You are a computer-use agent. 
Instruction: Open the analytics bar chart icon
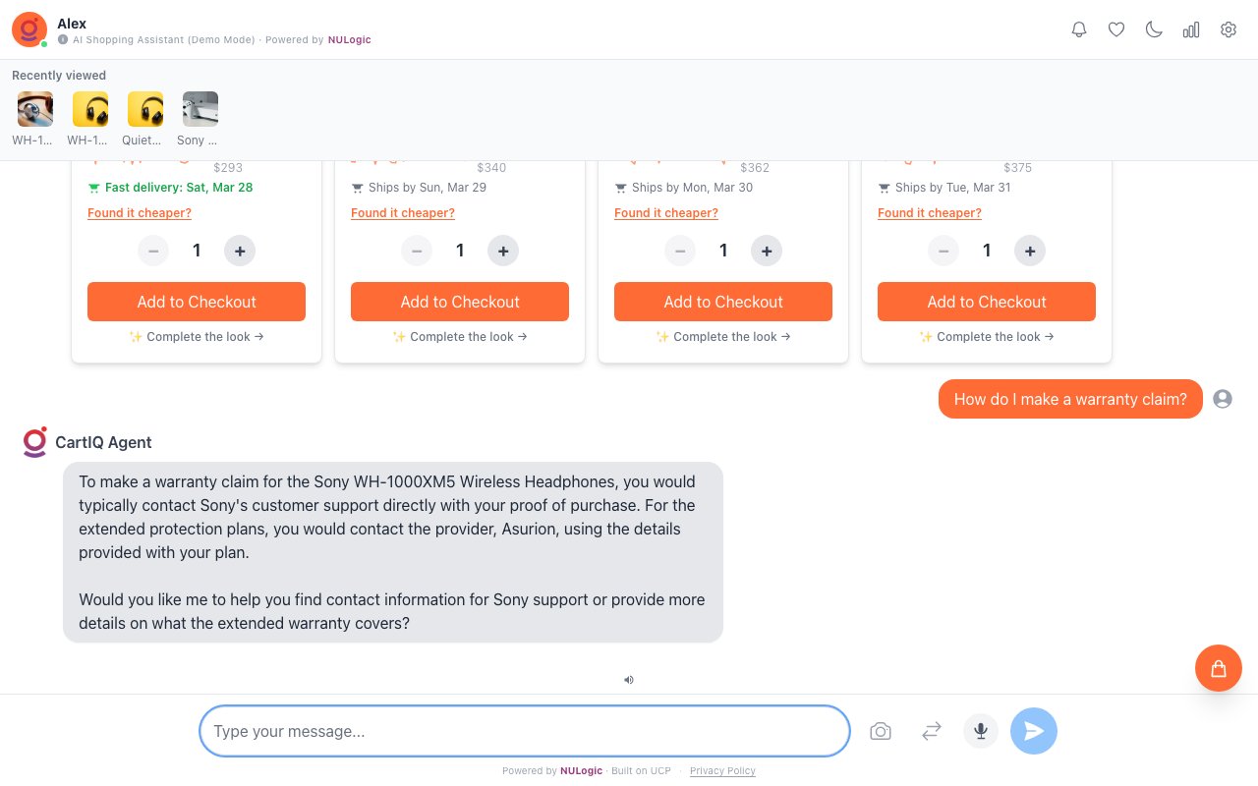1191,29
